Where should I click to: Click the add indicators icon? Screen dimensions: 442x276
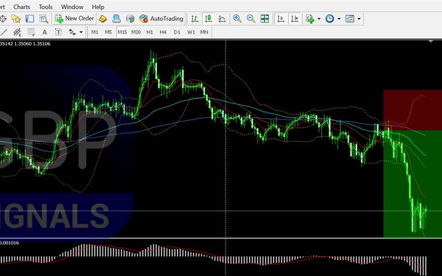coord(310,19)
